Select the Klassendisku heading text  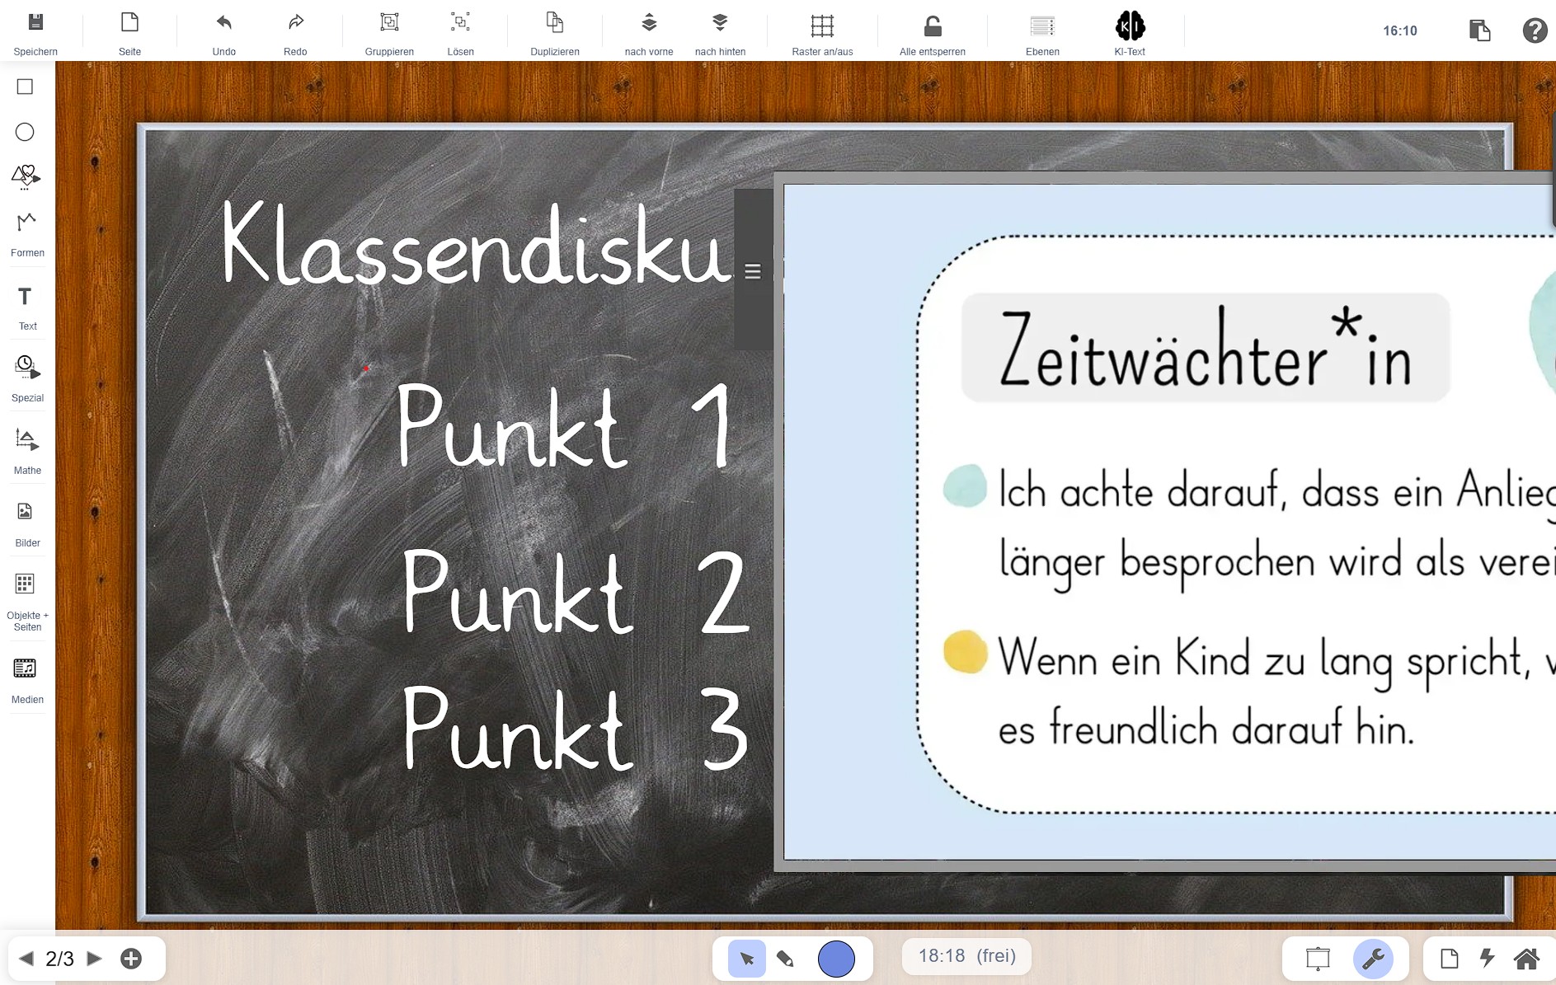pos(477,245)
